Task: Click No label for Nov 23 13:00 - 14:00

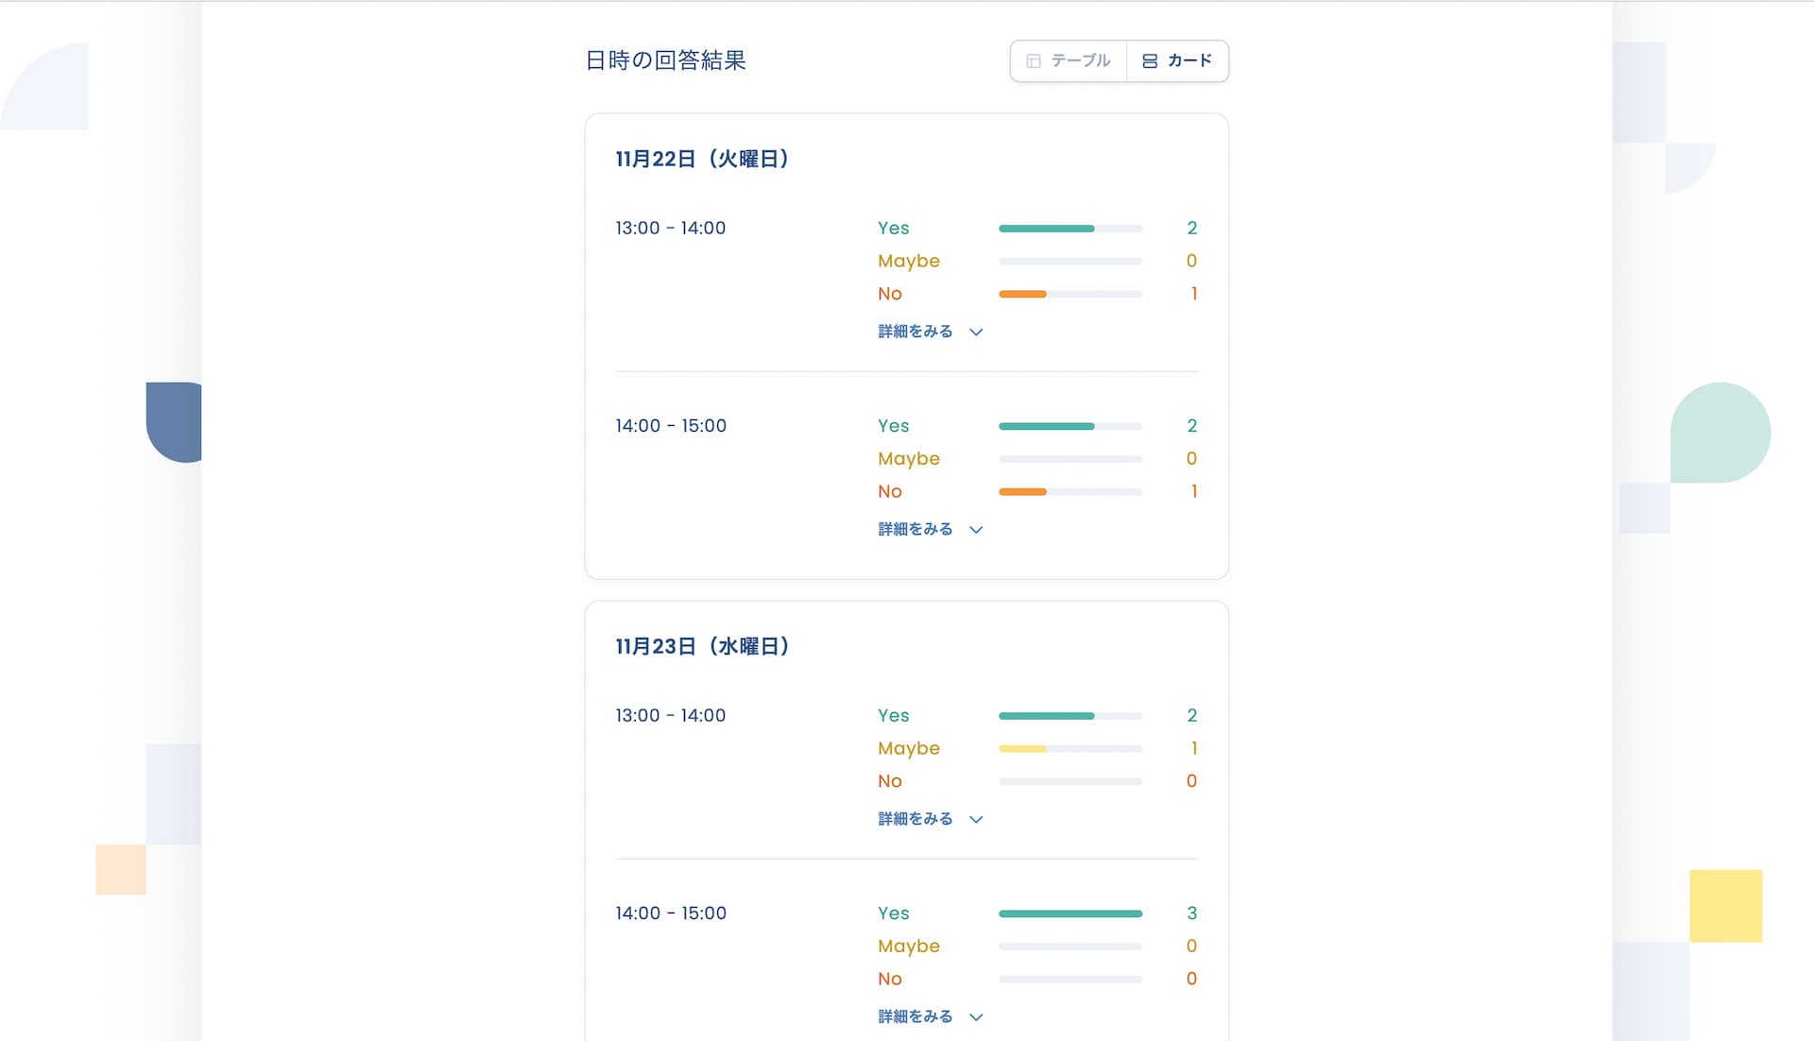Action: coord(890,781)
